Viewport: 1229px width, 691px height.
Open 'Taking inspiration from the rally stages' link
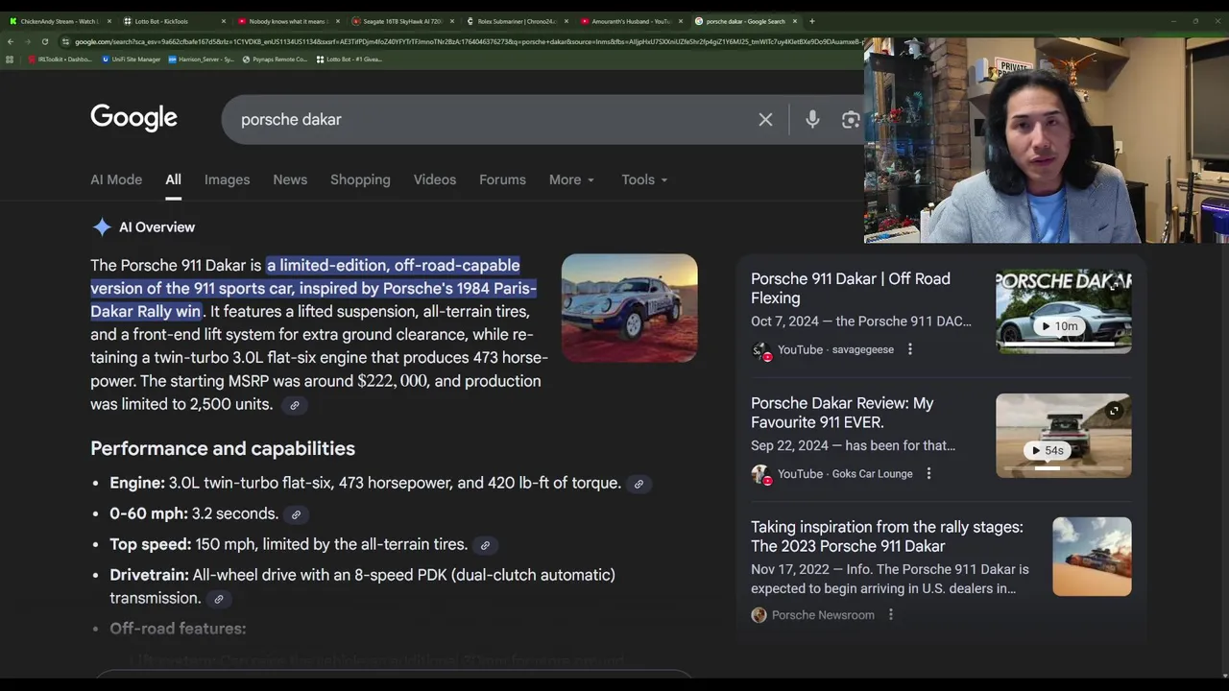887,536
